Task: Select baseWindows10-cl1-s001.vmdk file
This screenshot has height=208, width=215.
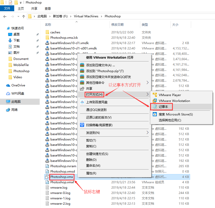Action: [x=73, y=48]
